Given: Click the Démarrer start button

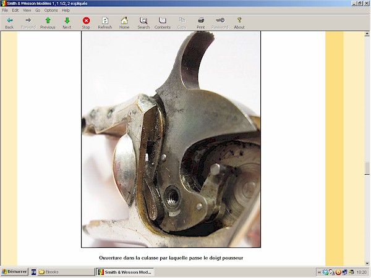Looking at the screenshot, I should (x=13, y=272).
